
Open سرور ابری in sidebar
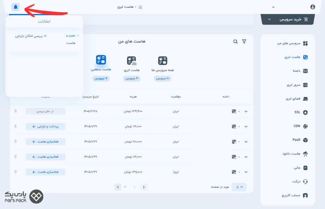pyautogui.click(x=297, y=85)
